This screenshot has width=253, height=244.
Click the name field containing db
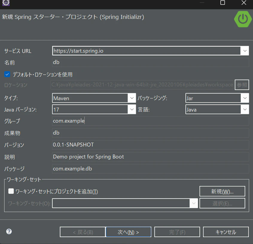click(x=150, y=62)
